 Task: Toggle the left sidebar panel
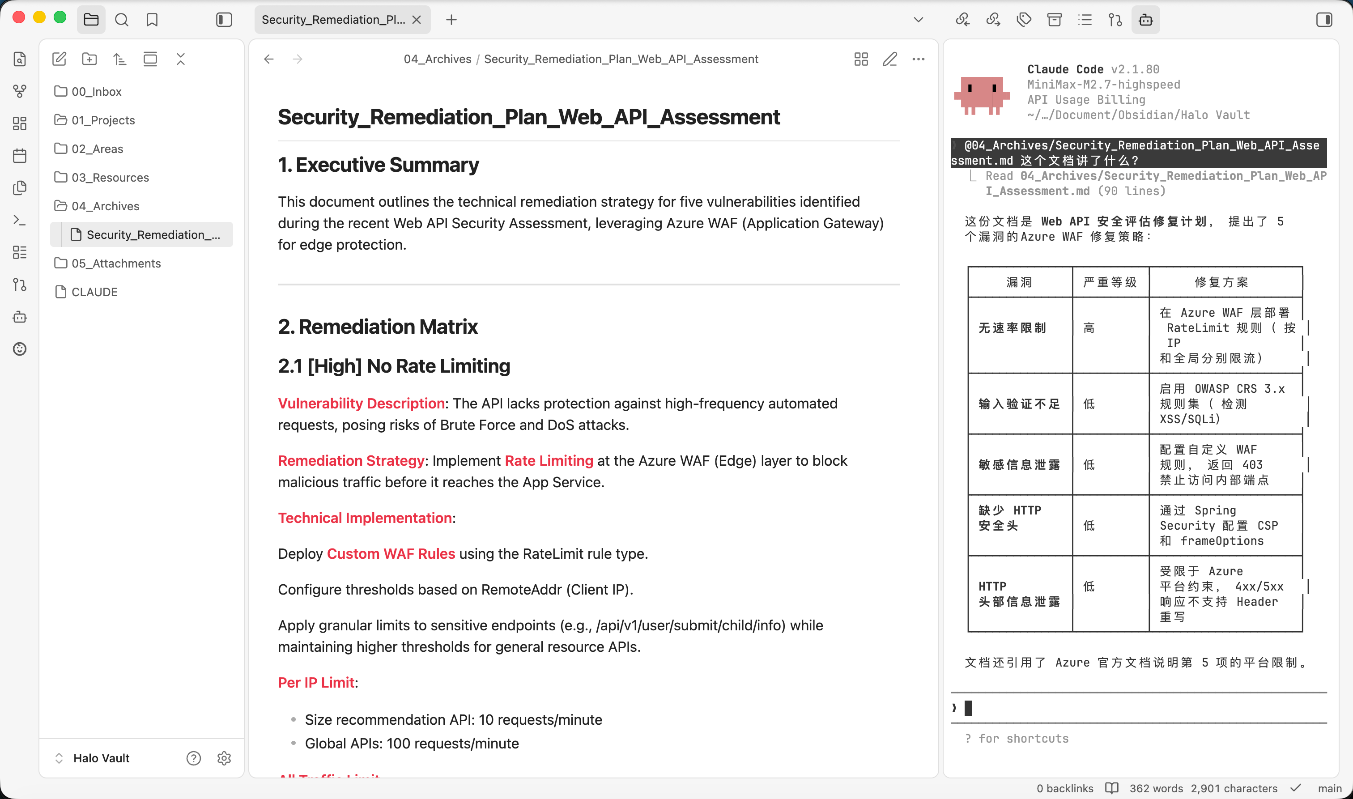[223, 19]
